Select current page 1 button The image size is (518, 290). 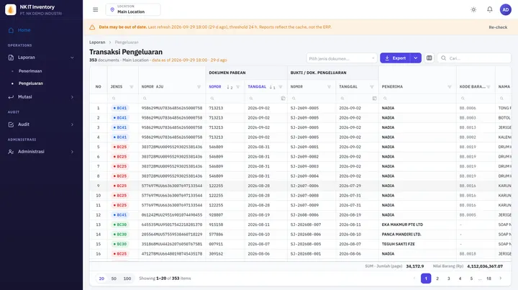[426, 278]
